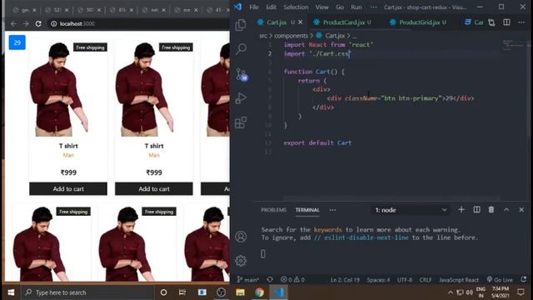Close the Cart.jsx editor tab
Screen dimensions: 533x300
pos(300,22)
